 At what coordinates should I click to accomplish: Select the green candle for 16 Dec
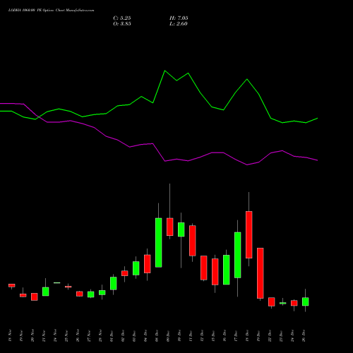pos(227,270)
